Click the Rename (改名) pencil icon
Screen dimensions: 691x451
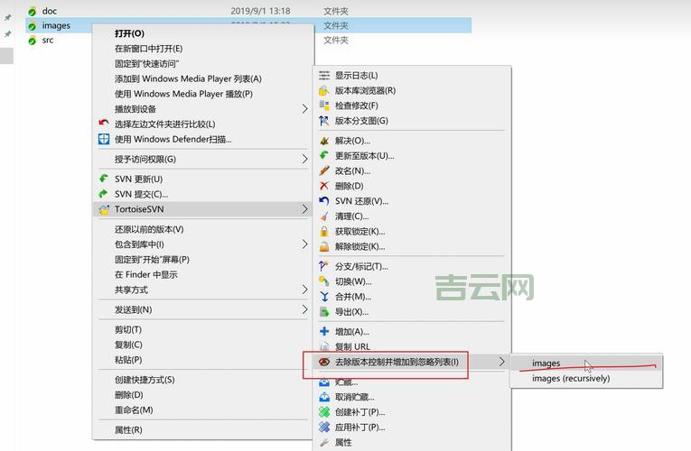(324, 170)
